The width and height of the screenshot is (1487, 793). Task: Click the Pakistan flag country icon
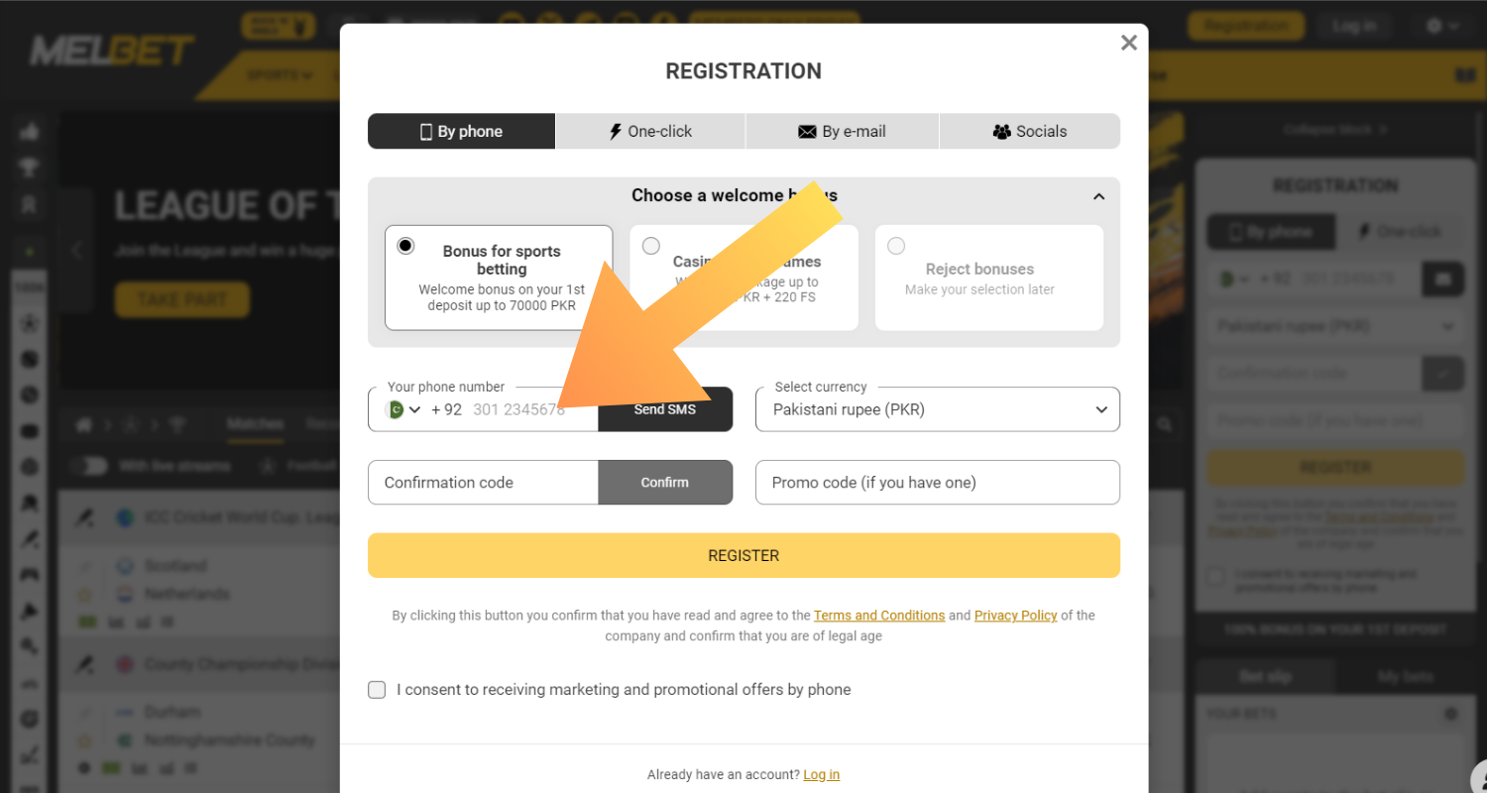[x=396, y=409]
